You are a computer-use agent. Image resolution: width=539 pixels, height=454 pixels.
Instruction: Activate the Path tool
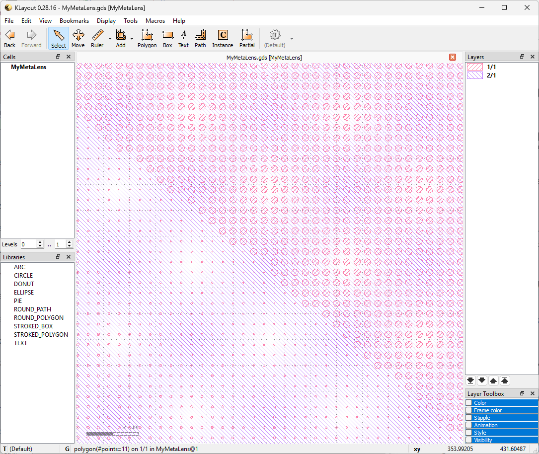point(200,38)
